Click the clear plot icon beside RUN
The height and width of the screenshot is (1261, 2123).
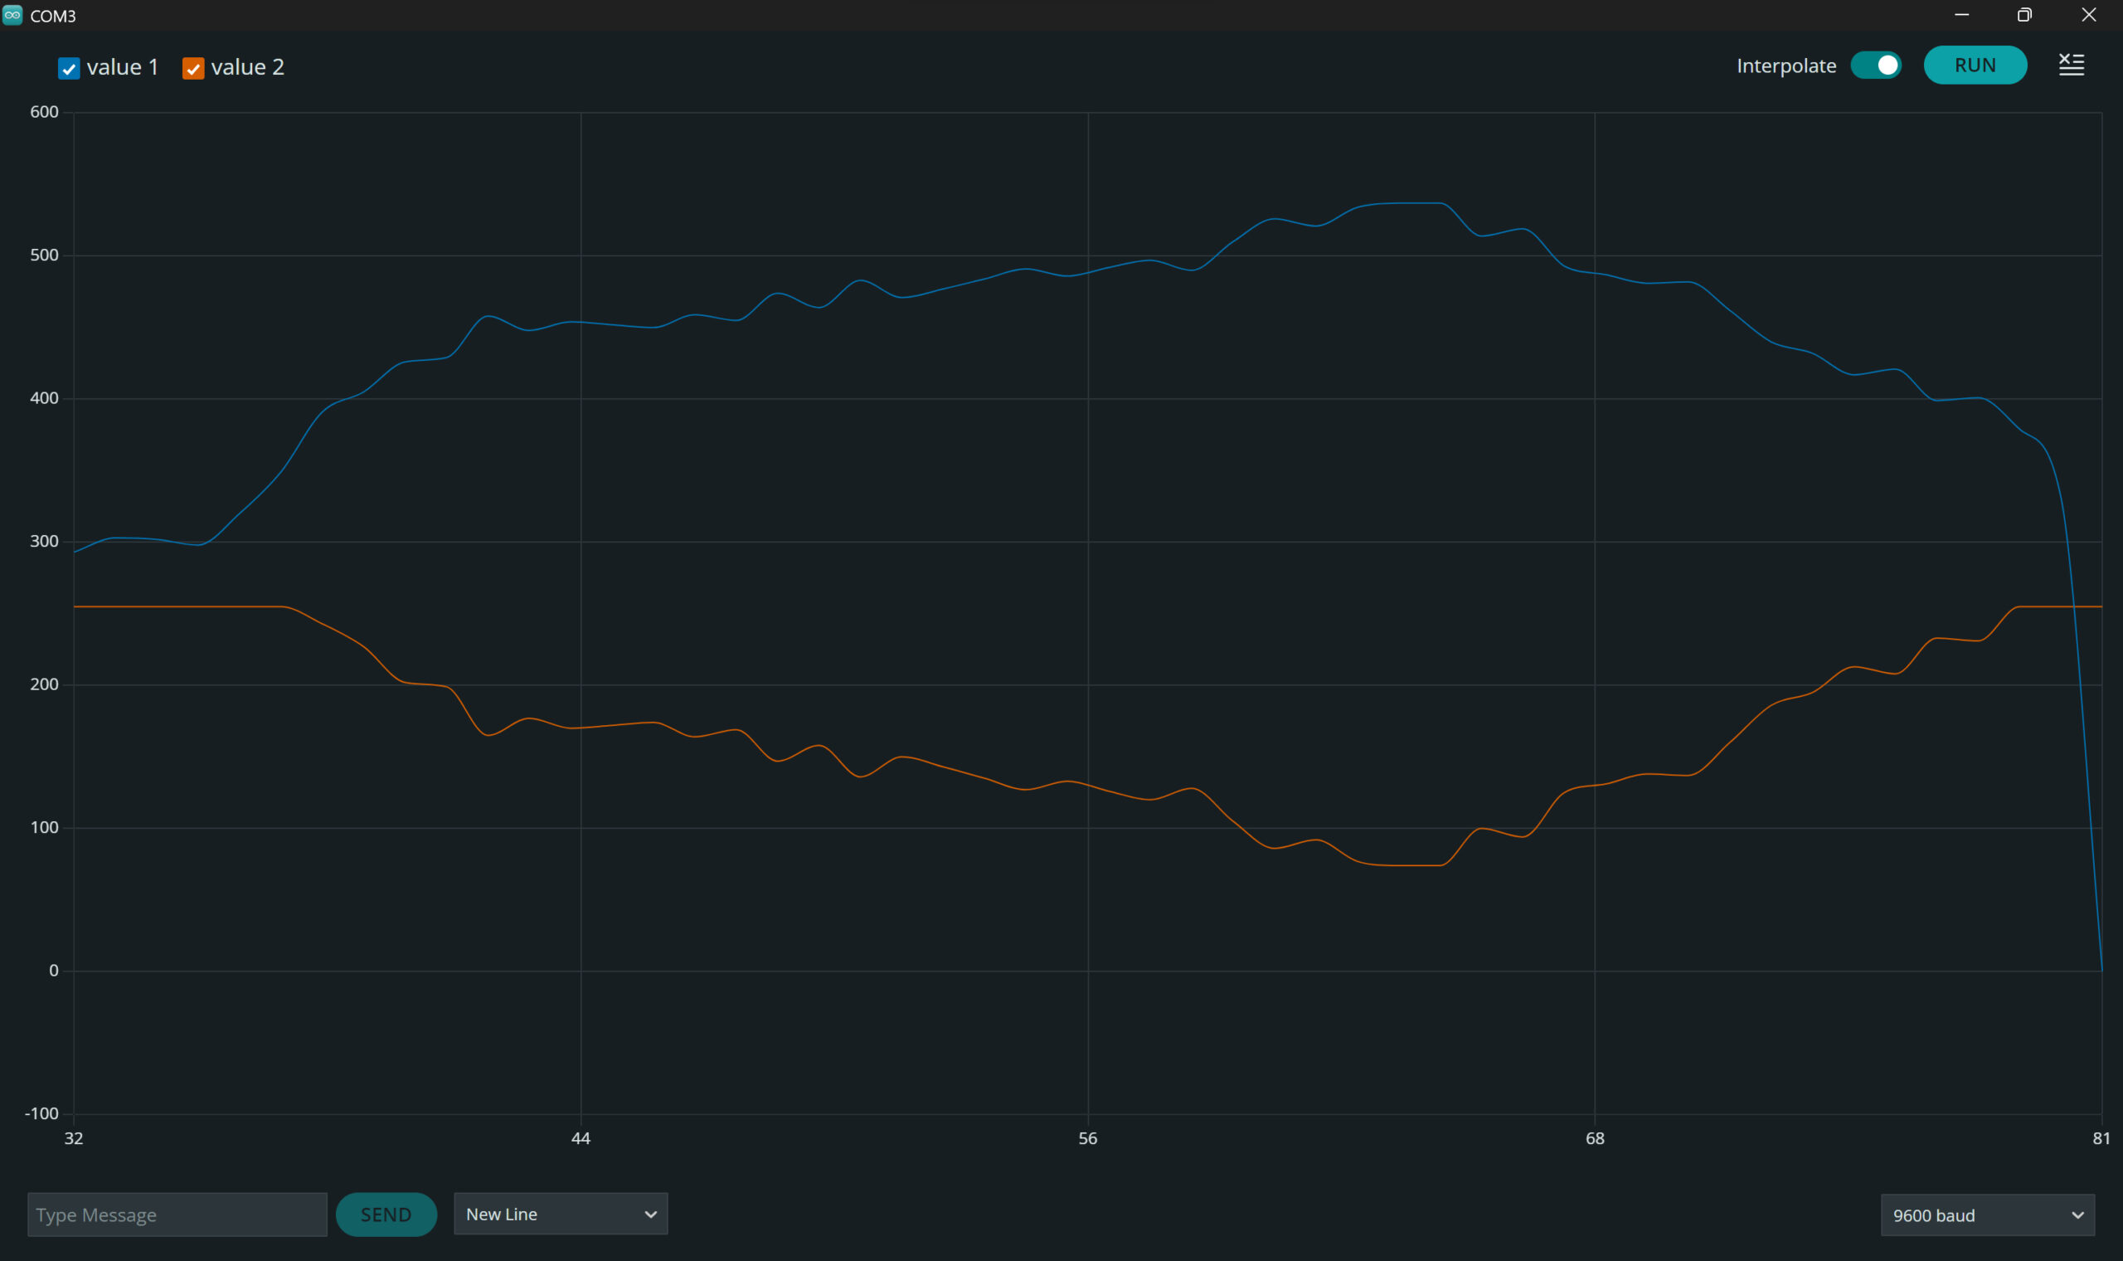click(2071, 66)
